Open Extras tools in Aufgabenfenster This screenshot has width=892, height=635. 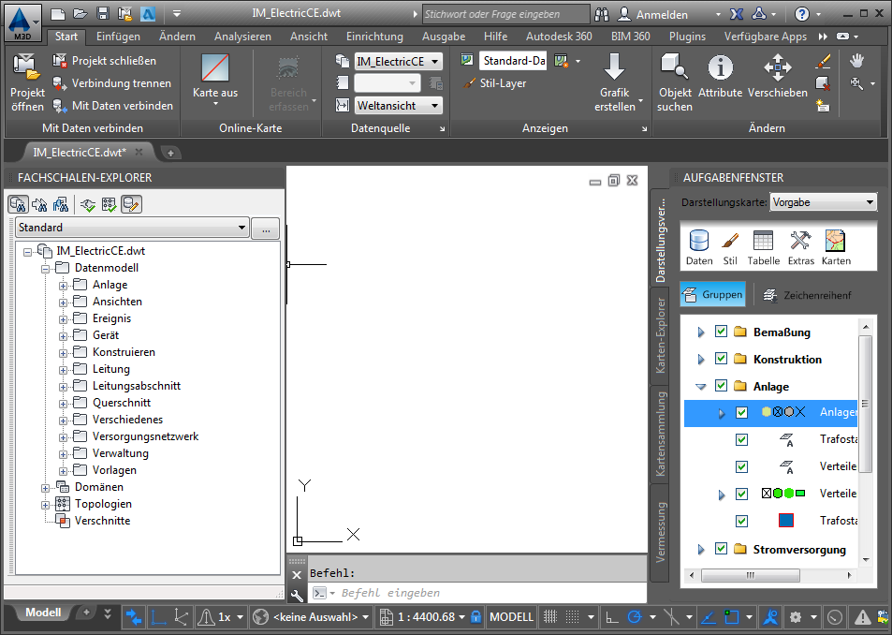pyautogui.click(x=801, y=247)
